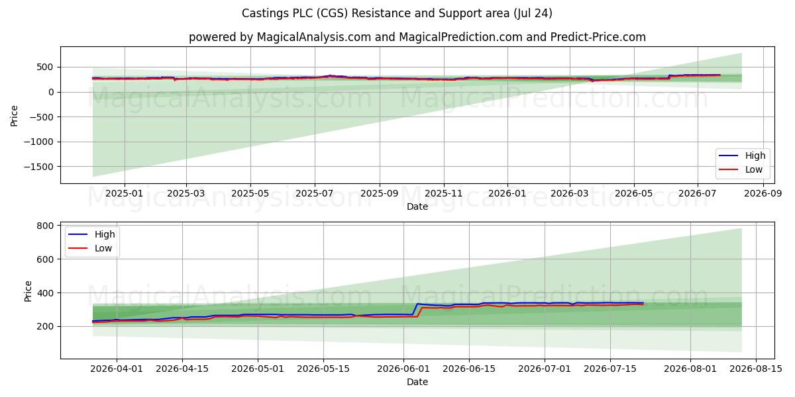Screen dimensions: 795x397
Task: Click the '2025-07' x-axis label in the top chart
Action: (314, 194)
